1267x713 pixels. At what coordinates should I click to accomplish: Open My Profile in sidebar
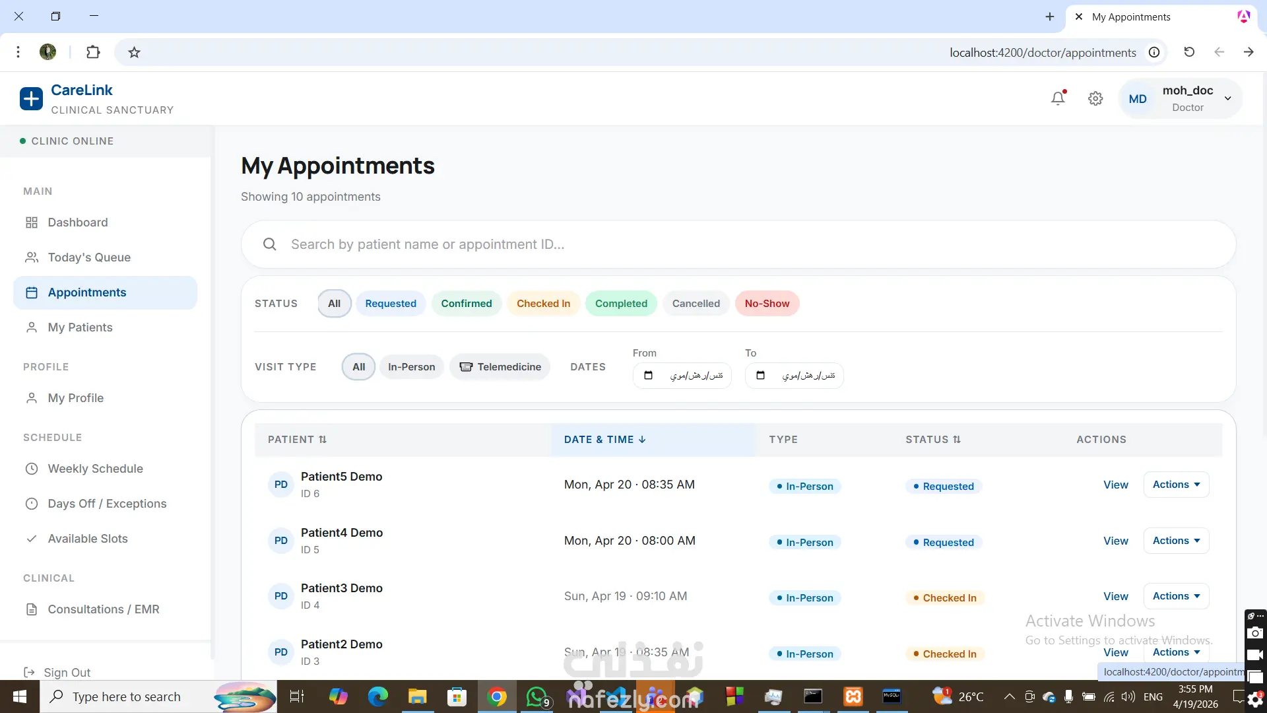[x=106, y=398]
